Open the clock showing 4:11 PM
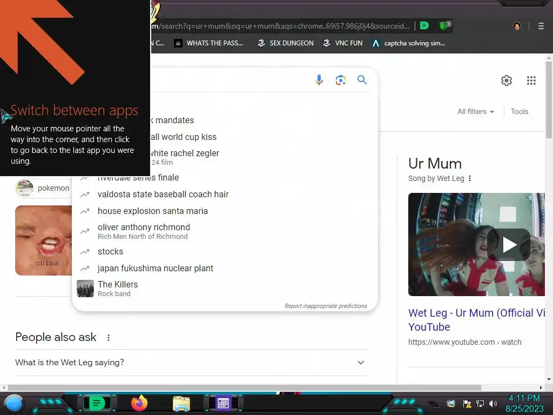The width and height of the screenshot is (553, 415). (x=524, y=403)
